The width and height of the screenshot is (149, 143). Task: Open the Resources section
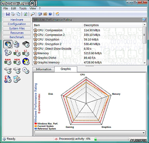click(17, 33)
